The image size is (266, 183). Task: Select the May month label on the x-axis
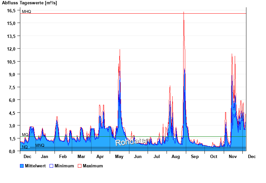(119, 156)
